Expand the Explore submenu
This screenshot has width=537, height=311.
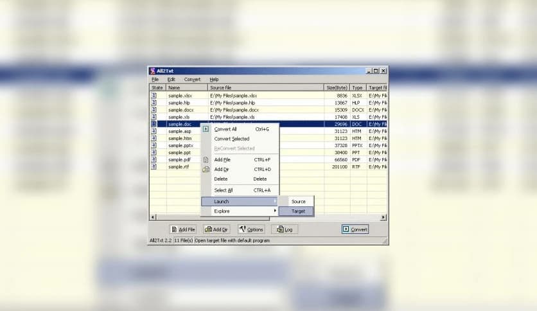[x=240, y=211]
